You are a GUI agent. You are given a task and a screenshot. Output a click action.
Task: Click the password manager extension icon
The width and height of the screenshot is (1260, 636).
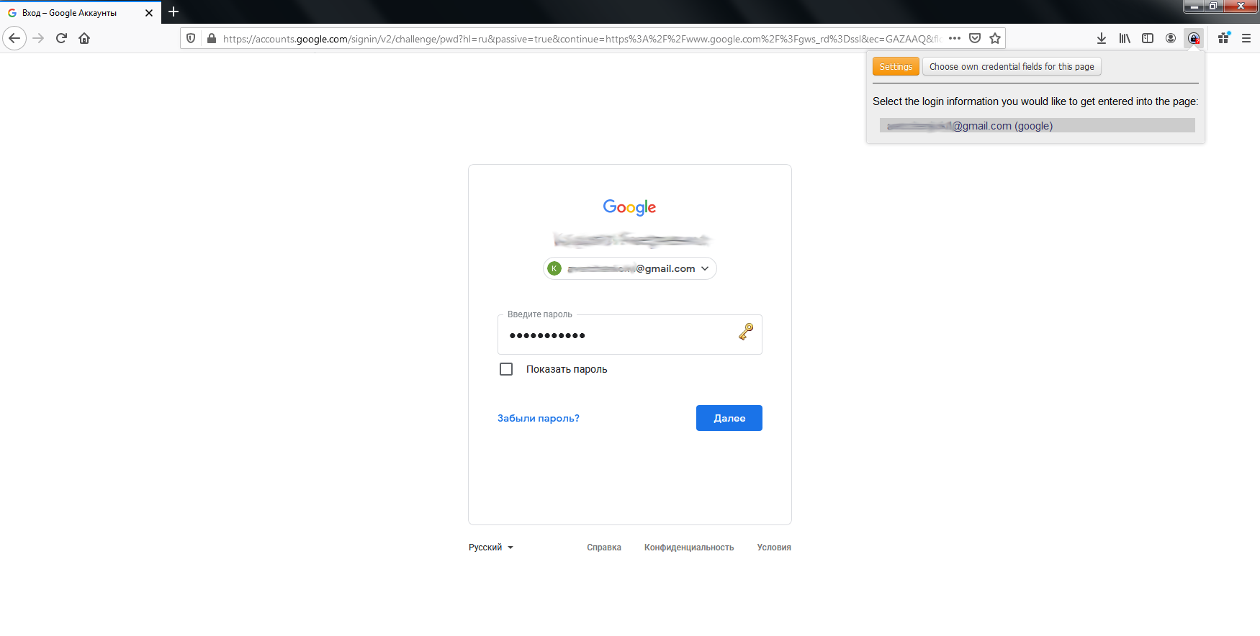pyautogui.click(x=1194, y=38)
